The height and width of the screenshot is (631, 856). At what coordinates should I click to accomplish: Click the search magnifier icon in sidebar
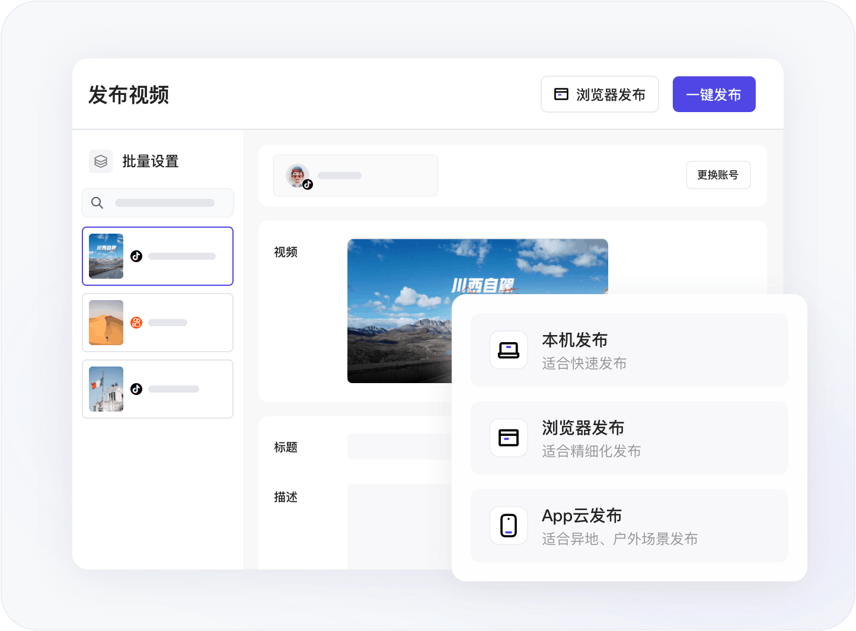click(97, 203)
